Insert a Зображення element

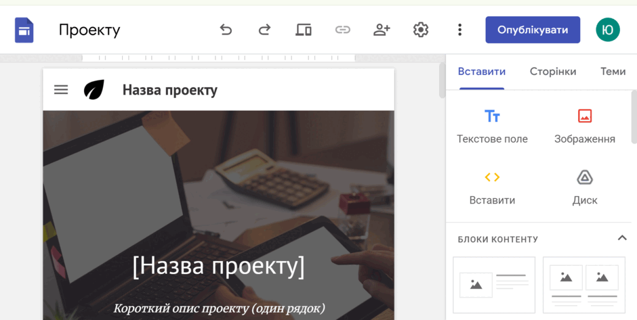585,126
